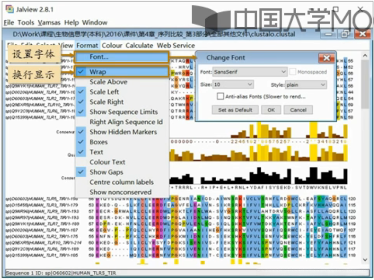The height and width of the screenshot is (280, 374).
Task: Enable Centre column labels
Action: tap(122, 182)
